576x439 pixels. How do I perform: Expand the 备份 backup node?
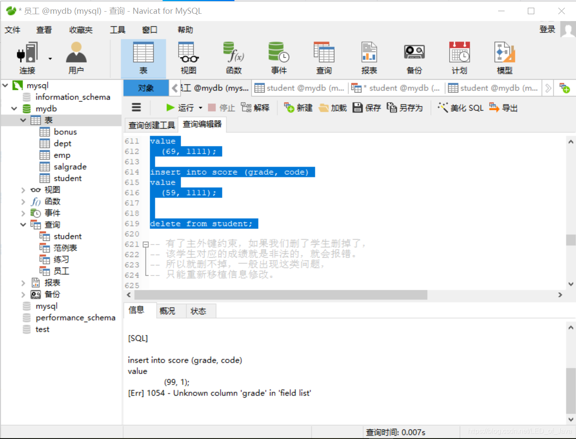[23, 295]
